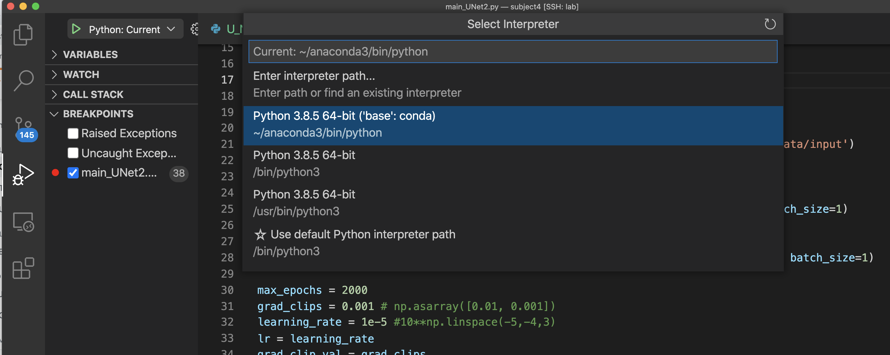The image size is (890, 355).
Task: Start debugging with green play button
Action: pos(76,29)
